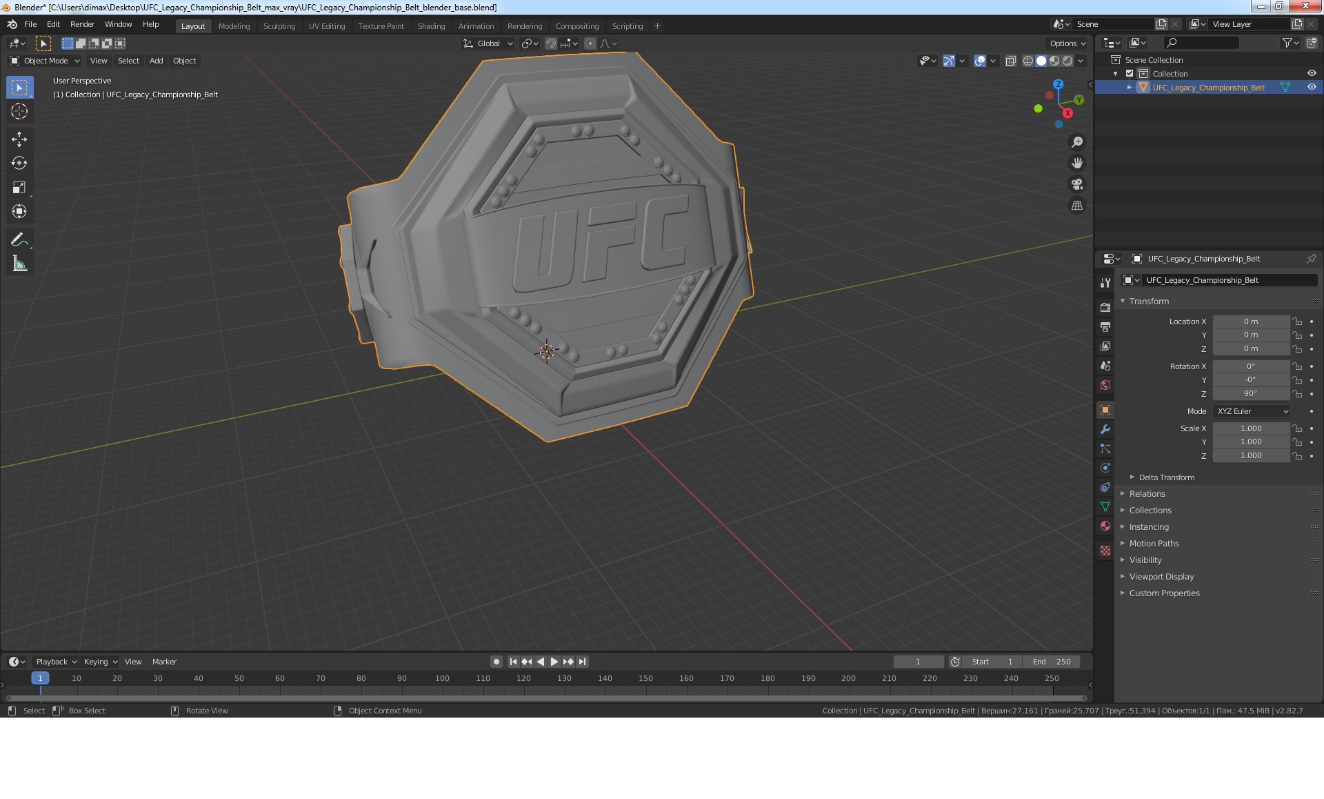Click the Rotation Z 90° field
Image resolution: width=1324 pixels, height=799 pixels.
click(1251, 393)
